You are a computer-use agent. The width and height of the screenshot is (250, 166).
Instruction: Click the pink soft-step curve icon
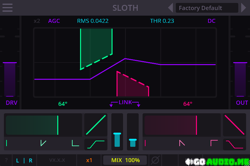pos(234,144)
